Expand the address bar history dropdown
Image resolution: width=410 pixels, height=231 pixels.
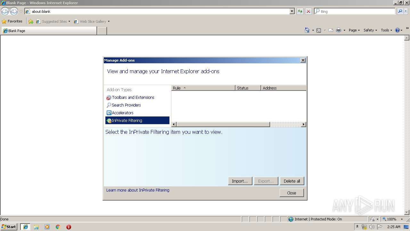(x=292, y=11)
